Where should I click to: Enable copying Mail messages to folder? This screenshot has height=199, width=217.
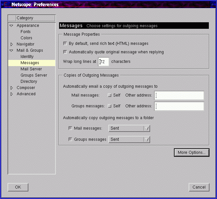tap(70, 128)
